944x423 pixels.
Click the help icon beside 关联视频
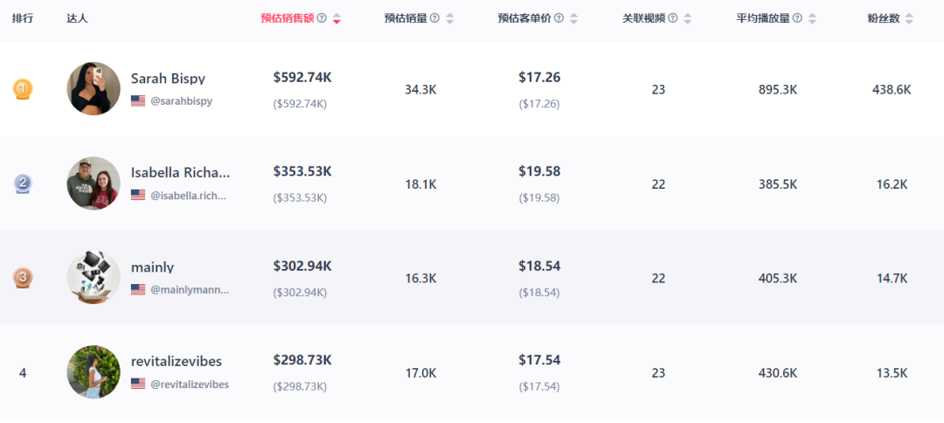tap(672, 18)
